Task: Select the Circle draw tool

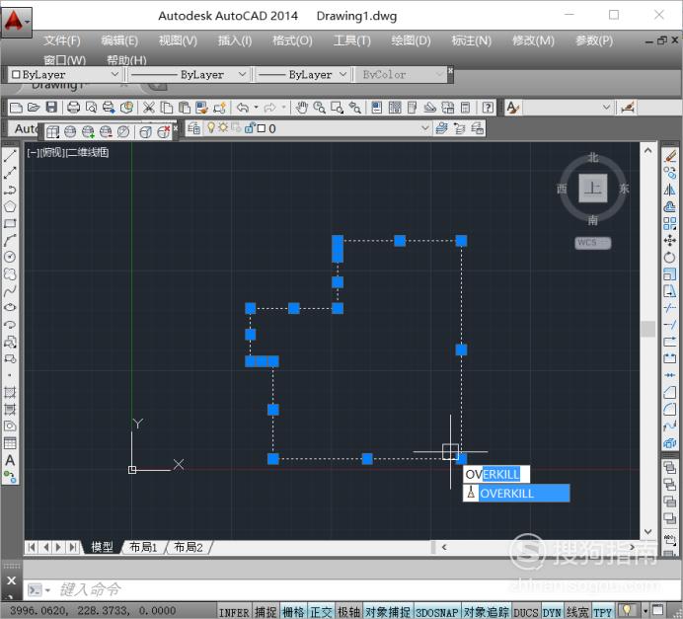Action: point(10,257)
